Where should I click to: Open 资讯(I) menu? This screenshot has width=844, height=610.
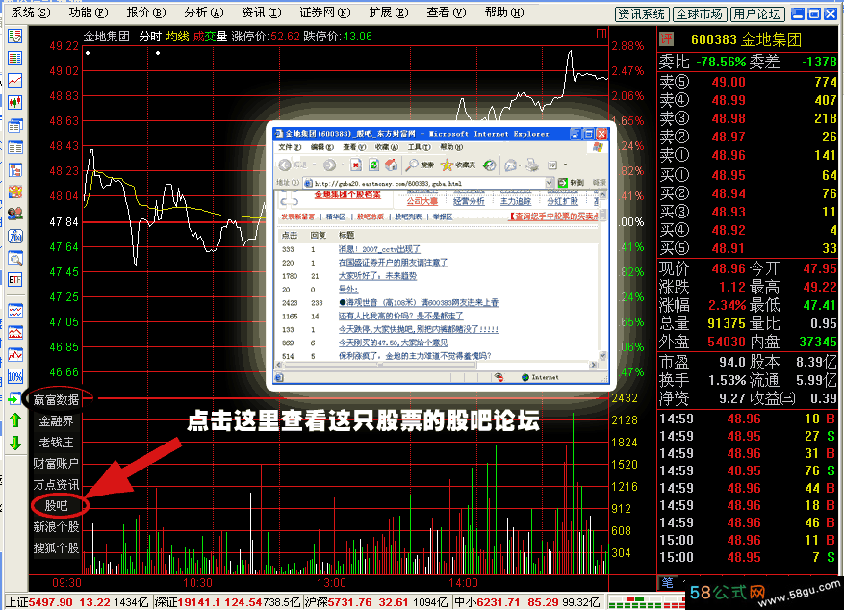[261, 12]
